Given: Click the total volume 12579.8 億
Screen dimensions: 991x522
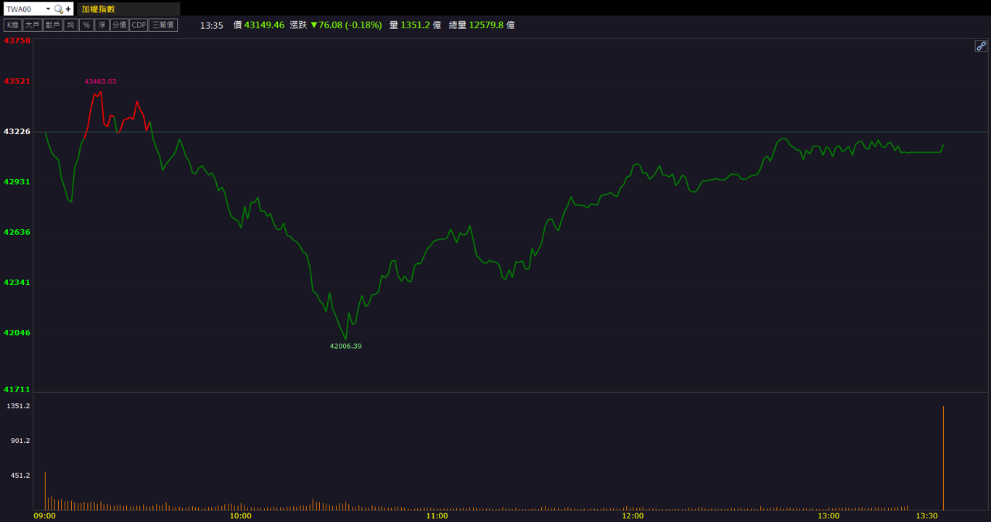Looking at the screenshot, I should [x=492, y=25].
